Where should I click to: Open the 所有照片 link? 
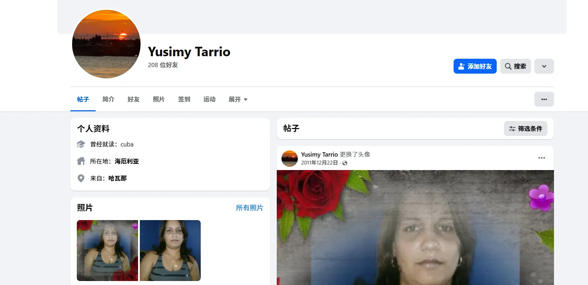tap(250, 208)
